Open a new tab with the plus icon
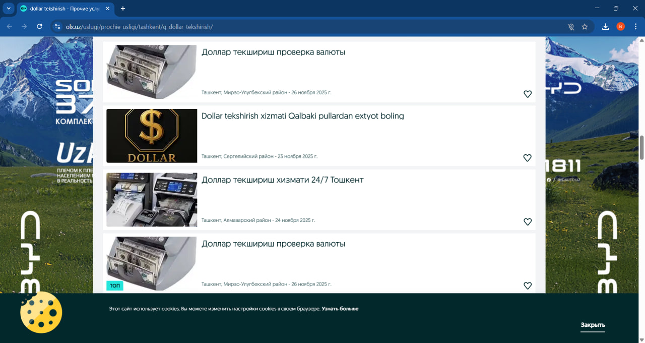Viewport: 645px width, 343px height. tap(123, 9)
